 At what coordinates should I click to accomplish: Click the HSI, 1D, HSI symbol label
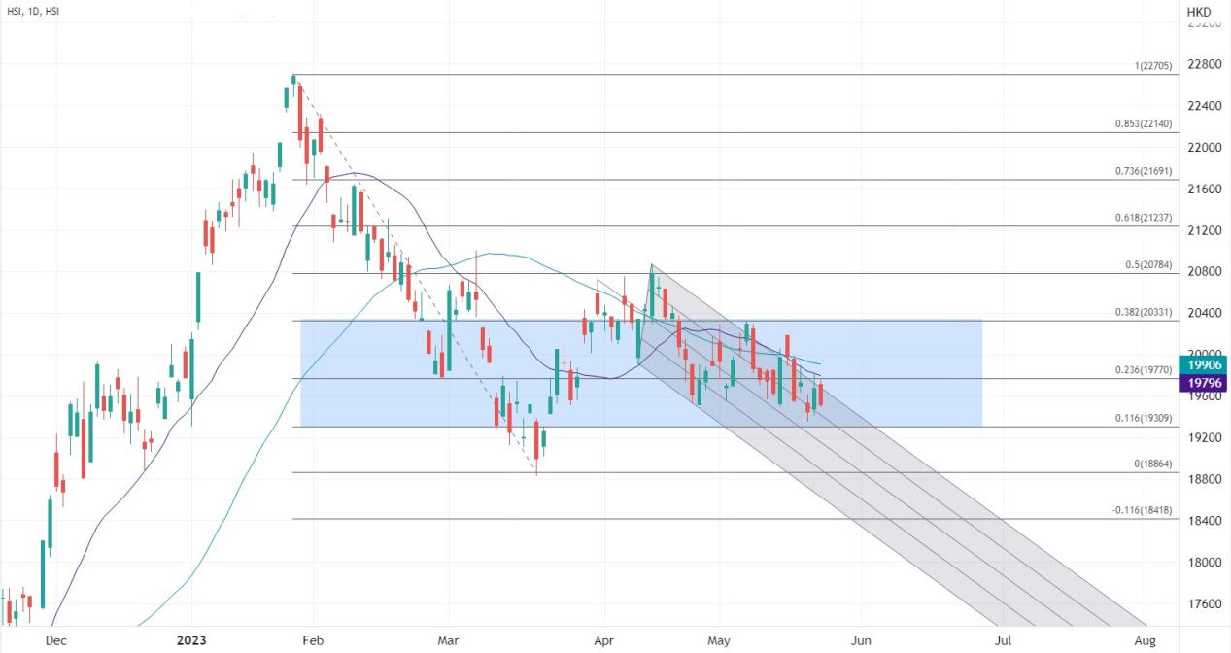[33, 12]
